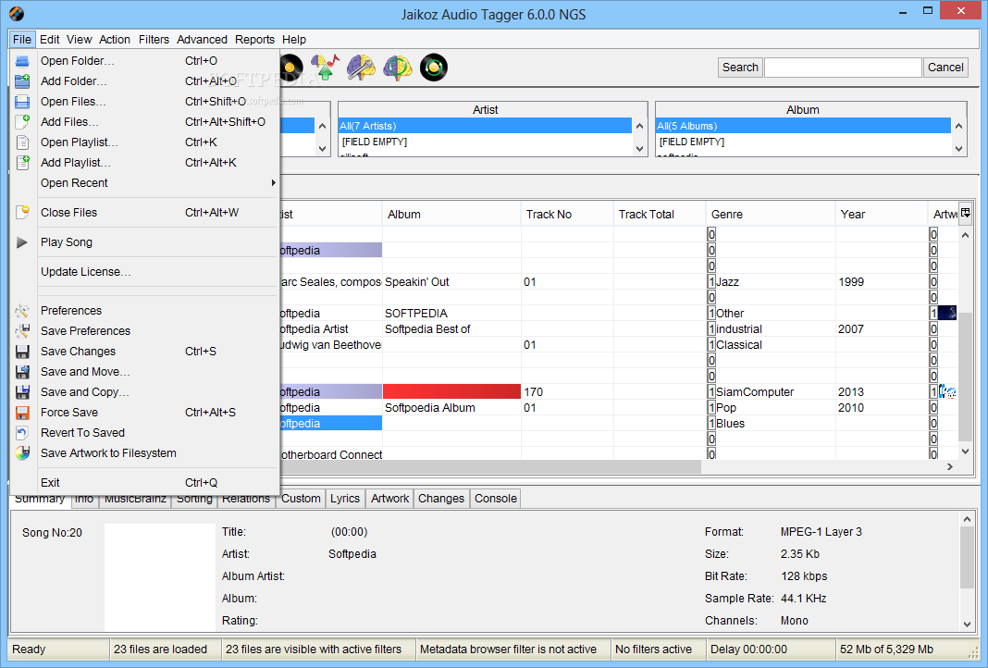The image size is (988, 668).
Task: Click the Search button
Action: (740, 68)
